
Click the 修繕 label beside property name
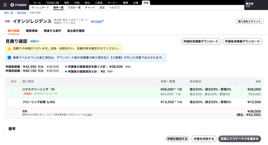[x=7, y=21]
